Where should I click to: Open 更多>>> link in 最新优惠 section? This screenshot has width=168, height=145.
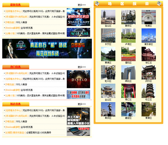pos(82,5)
